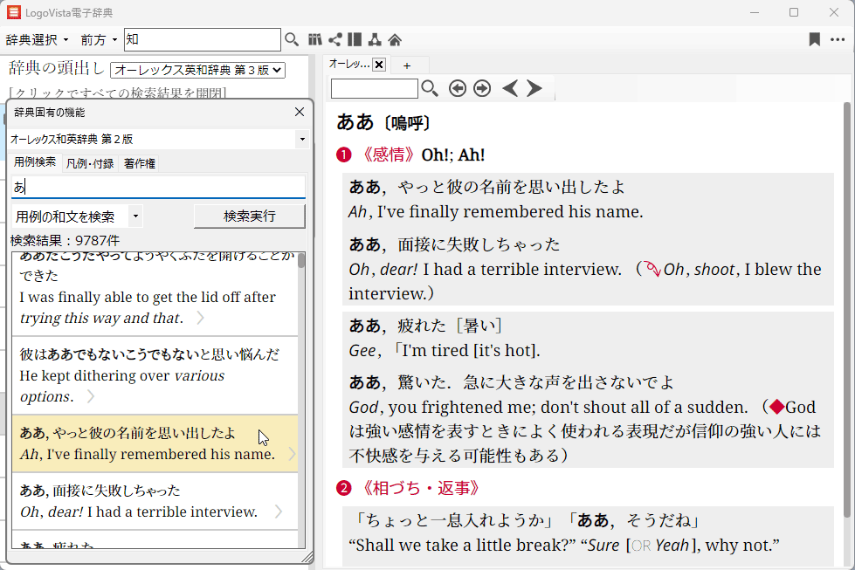Click the hierarchy tree icon
This screenshot has height=570, width=855.
tap(374, 39)
